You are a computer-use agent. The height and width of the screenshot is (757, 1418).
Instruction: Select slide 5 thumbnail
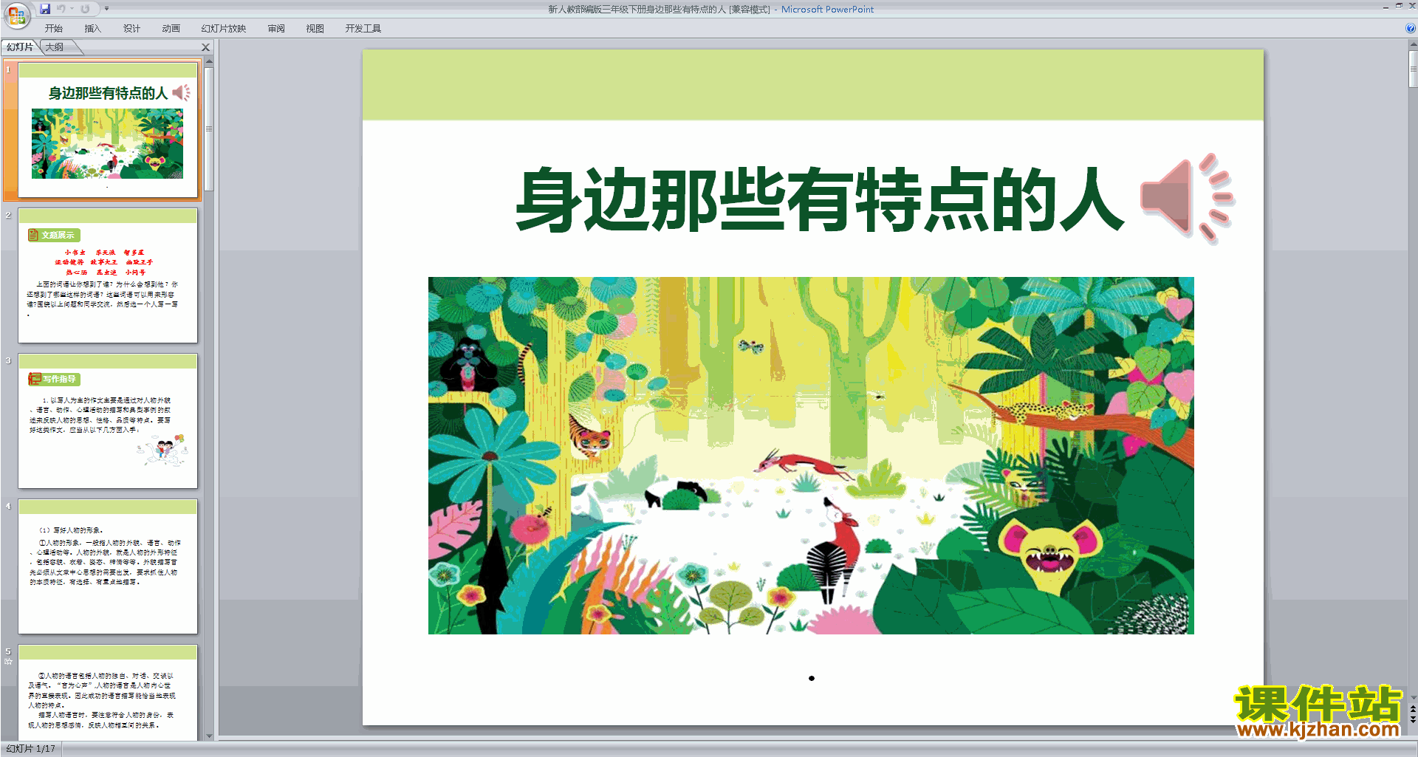tap(108, 693)
